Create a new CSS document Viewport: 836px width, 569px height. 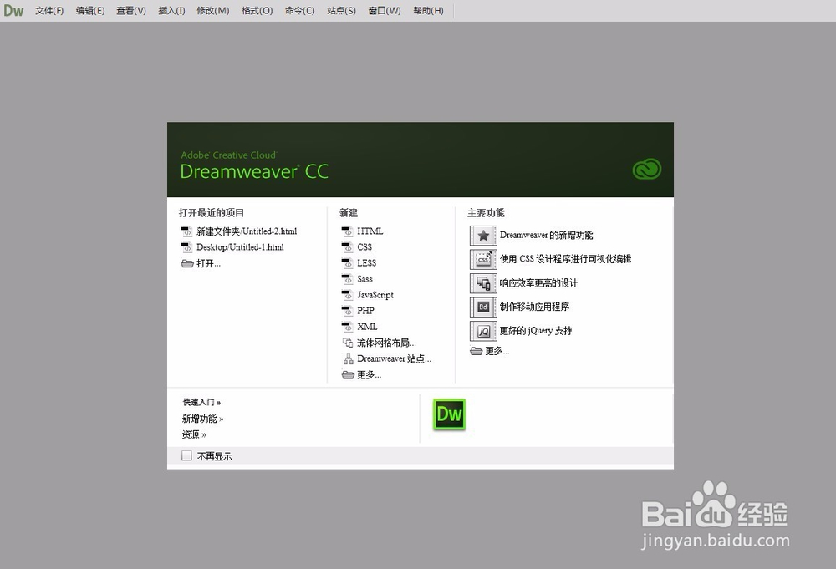click(364, 247)
